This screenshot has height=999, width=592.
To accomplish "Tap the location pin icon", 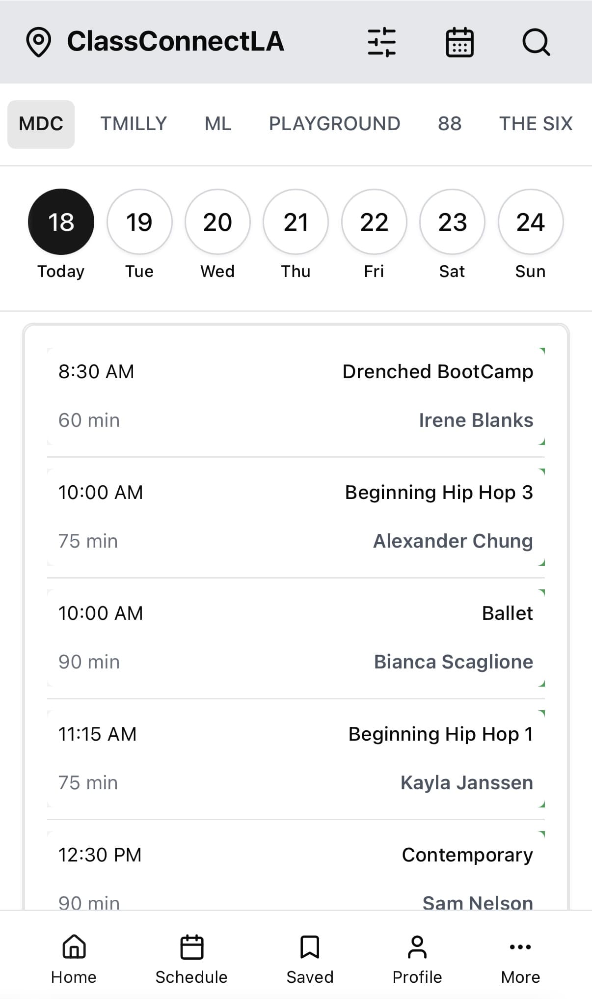I will click(x=38, y=42).
